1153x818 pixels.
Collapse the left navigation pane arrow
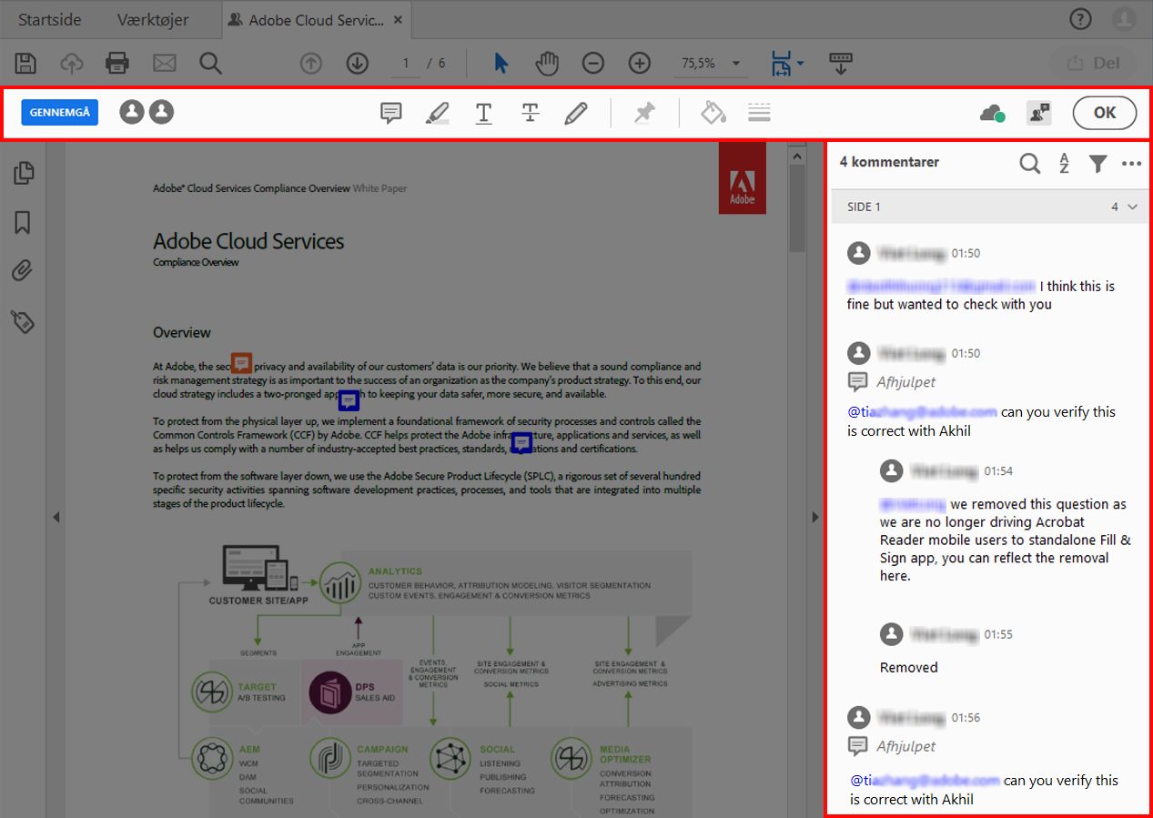tap(56, 517)
